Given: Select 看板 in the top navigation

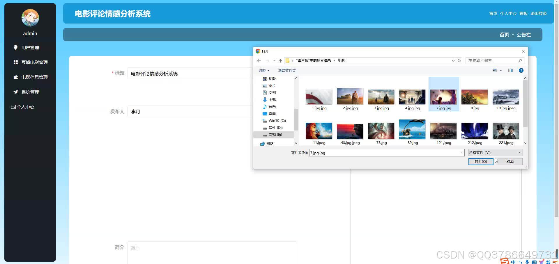Looking at the screenshot, I should [523, 13].
